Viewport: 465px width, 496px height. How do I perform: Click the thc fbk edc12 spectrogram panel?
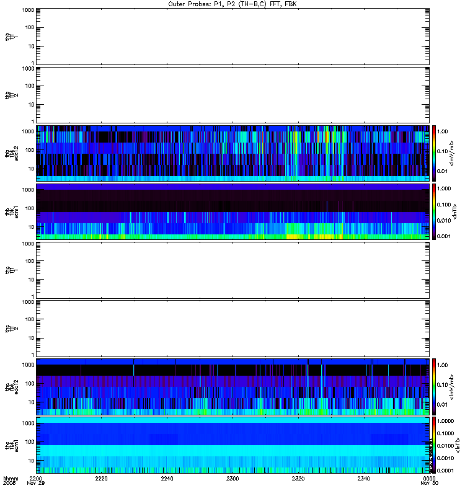pos(233,386)
